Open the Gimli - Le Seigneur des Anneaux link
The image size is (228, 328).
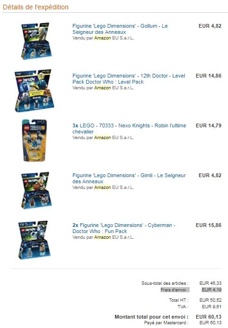click(129, 178)
